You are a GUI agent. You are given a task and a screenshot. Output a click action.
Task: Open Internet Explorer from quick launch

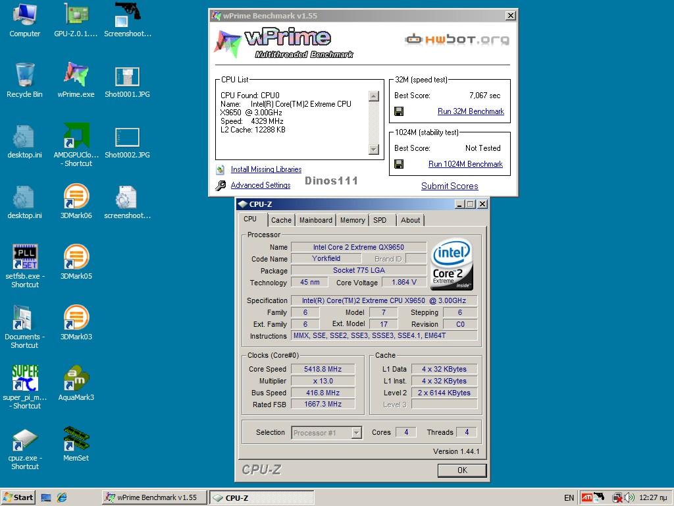62,497
